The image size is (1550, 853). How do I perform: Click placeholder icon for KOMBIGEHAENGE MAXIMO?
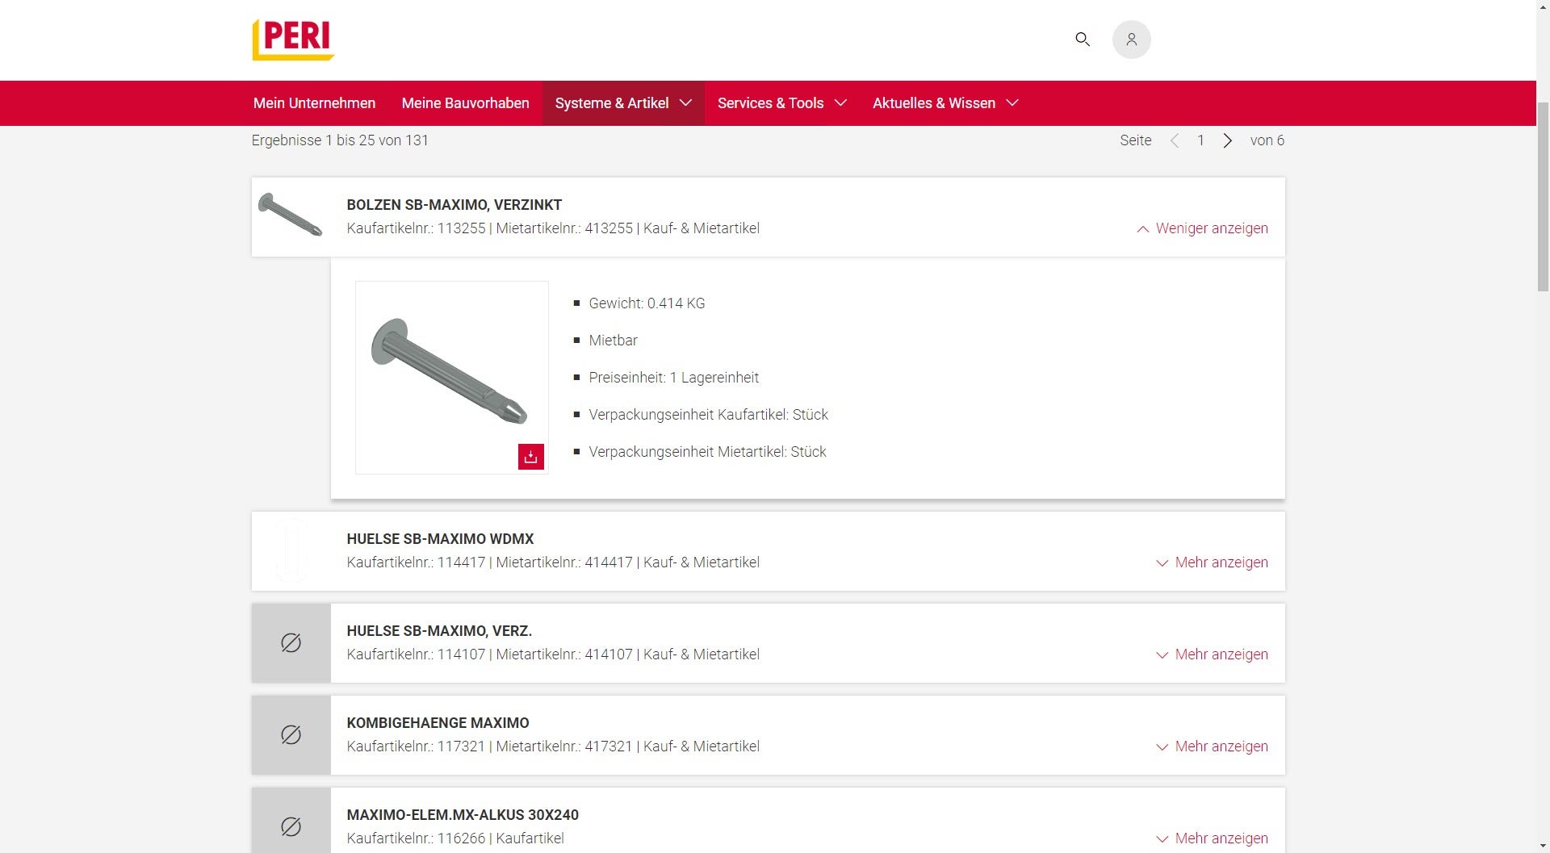pos(291,735)
